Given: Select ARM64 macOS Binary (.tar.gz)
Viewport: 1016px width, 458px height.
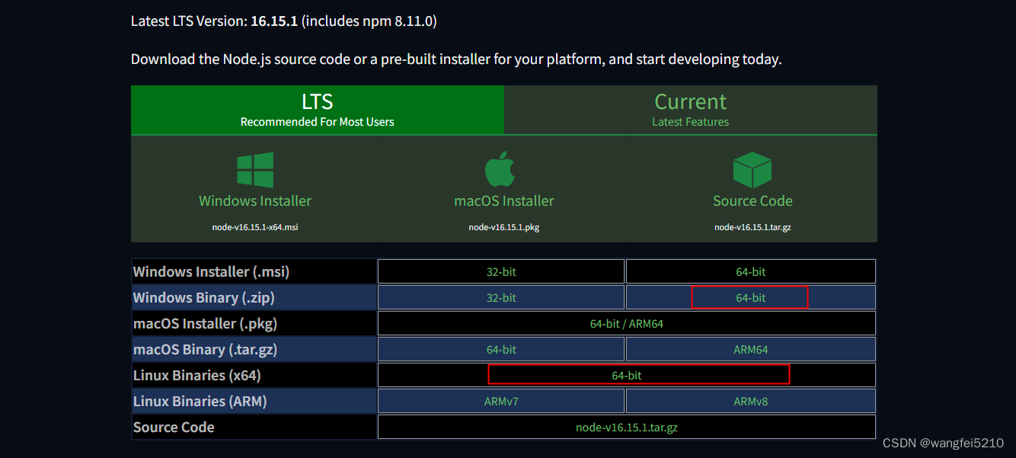Looking at the screenshot, I should point(751,350).
